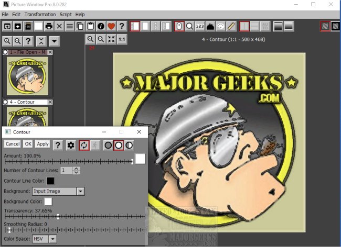The image size is (341, 247).
Task: Click the white Background Color swatch
Action: (48, 201)
